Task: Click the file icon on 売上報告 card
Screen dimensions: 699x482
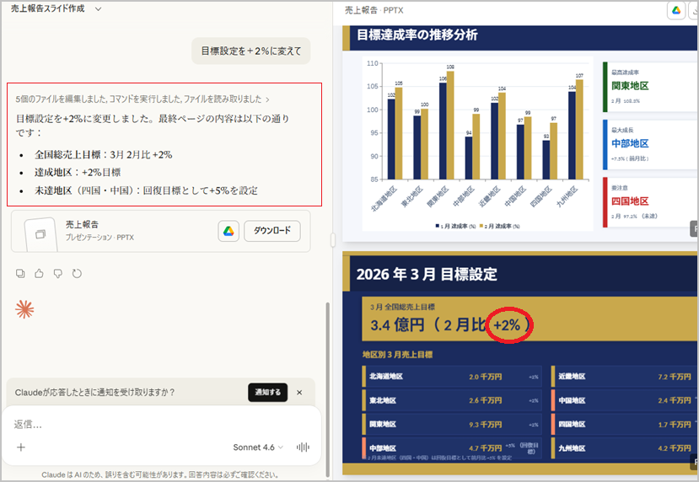Action: click(37, 232)
